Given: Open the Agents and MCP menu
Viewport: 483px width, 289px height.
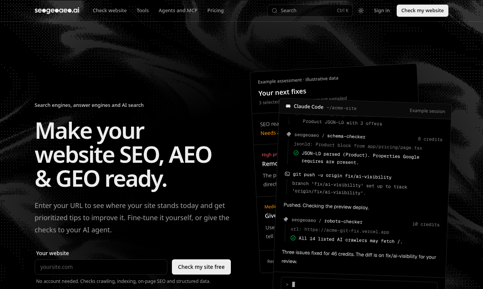Looking at the screenshot, I should pyautogui.click(x=178, y=11).
